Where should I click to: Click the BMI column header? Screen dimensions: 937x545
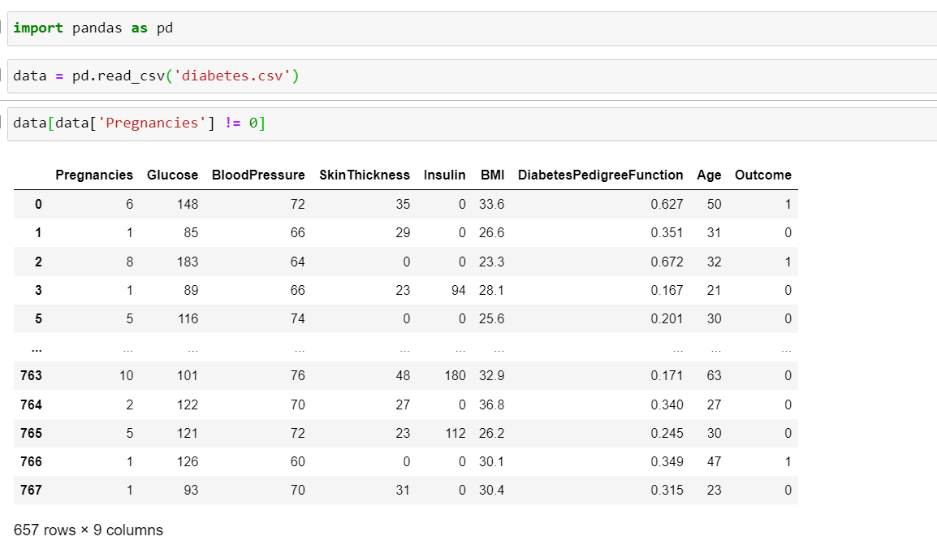pyautogui.click(x=492, y=175)
